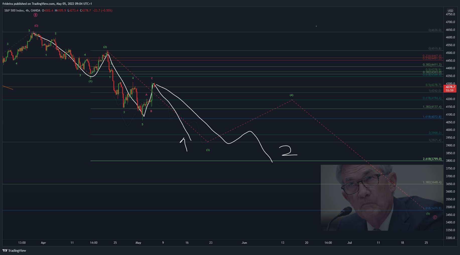
Task: Click the green (2) wave label
Action: 105,47
